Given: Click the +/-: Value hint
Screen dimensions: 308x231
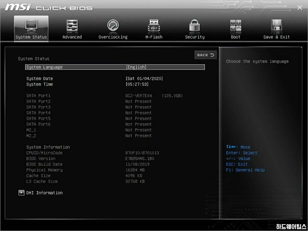Looking at the screenshot, I should tap(238, 158).
